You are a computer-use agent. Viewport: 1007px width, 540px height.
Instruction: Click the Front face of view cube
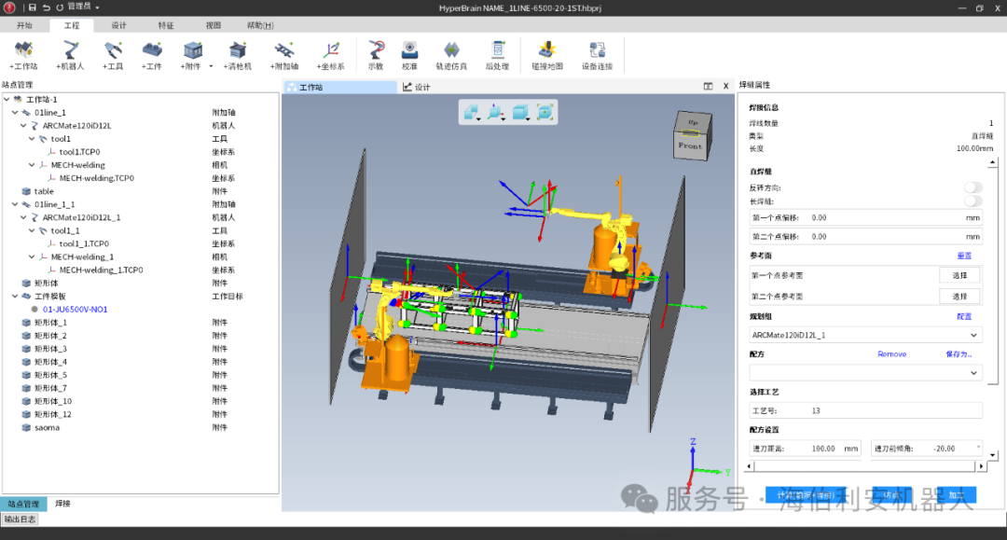(x=690, y=146)
